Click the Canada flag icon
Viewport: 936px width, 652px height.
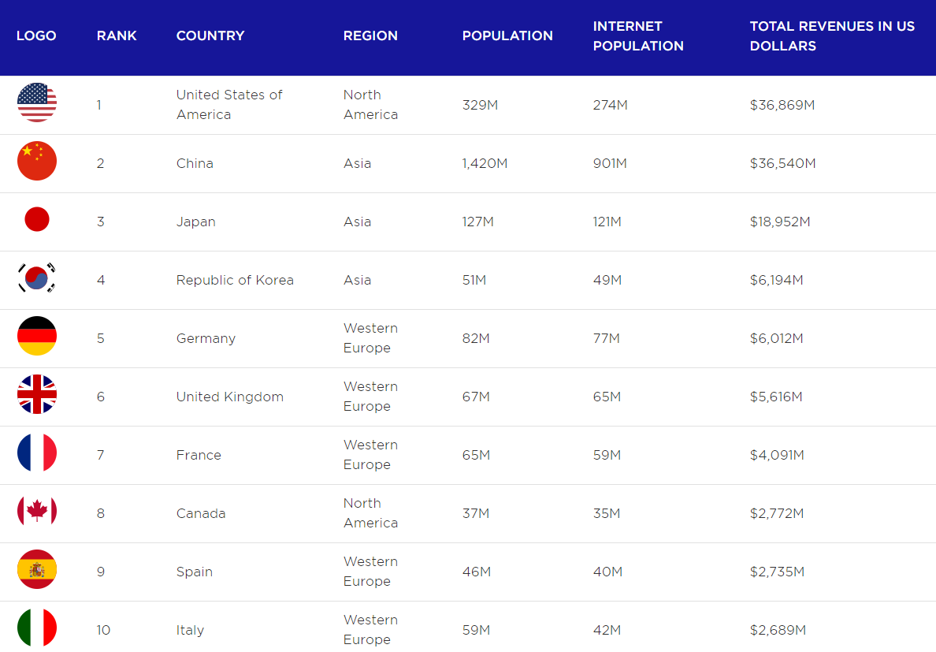[37, 512]
